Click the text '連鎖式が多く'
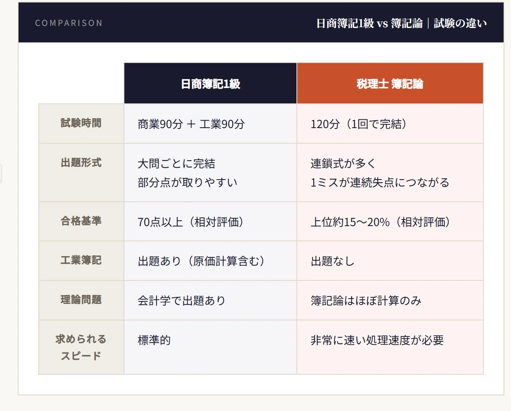This screenshot has height=411, width=511. [343, 163]
